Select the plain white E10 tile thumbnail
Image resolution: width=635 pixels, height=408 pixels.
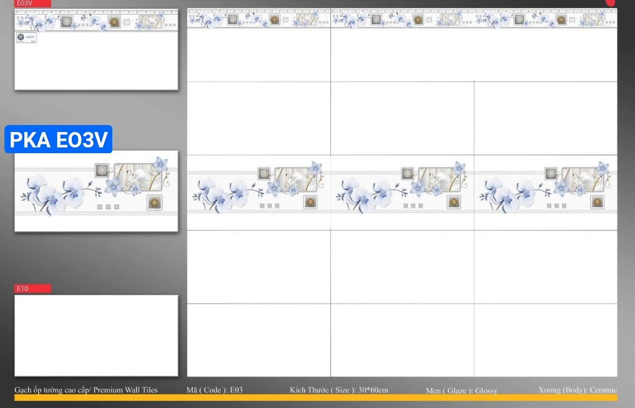click(96, 335)
